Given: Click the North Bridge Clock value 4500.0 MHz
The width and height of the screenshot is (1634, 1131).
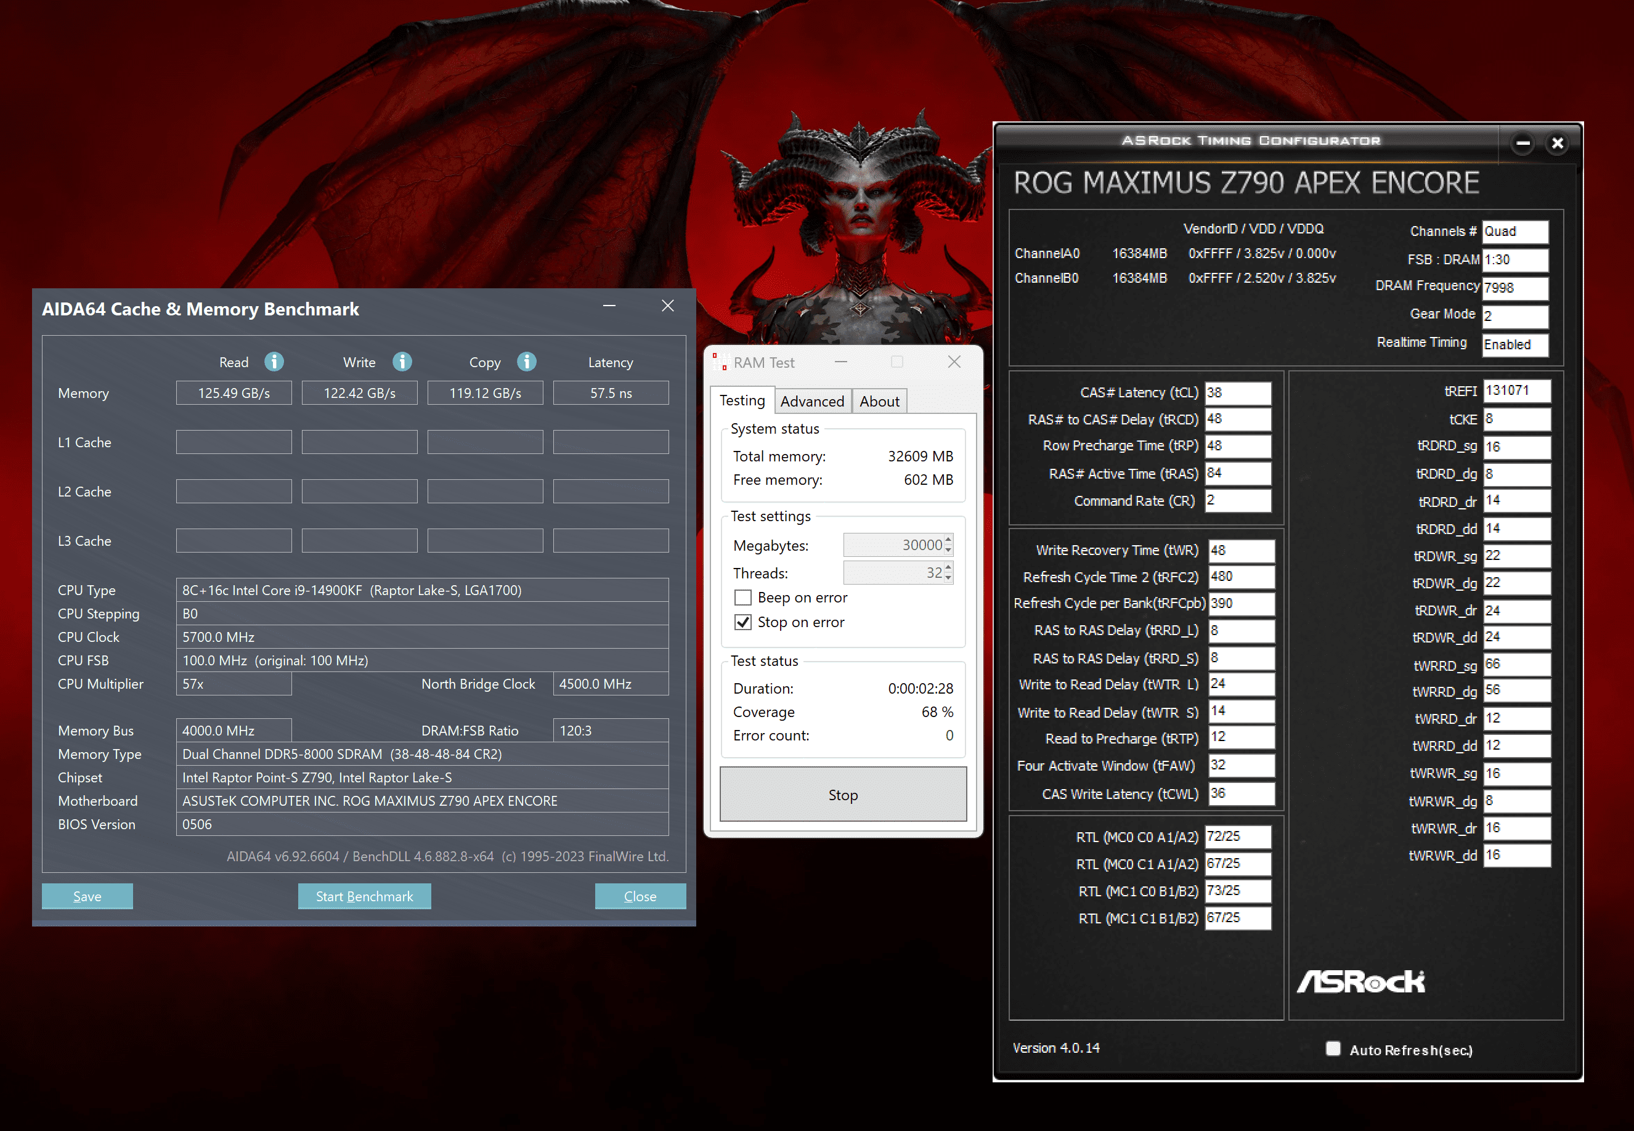Looking at the screenshot, I should [611, 684].
